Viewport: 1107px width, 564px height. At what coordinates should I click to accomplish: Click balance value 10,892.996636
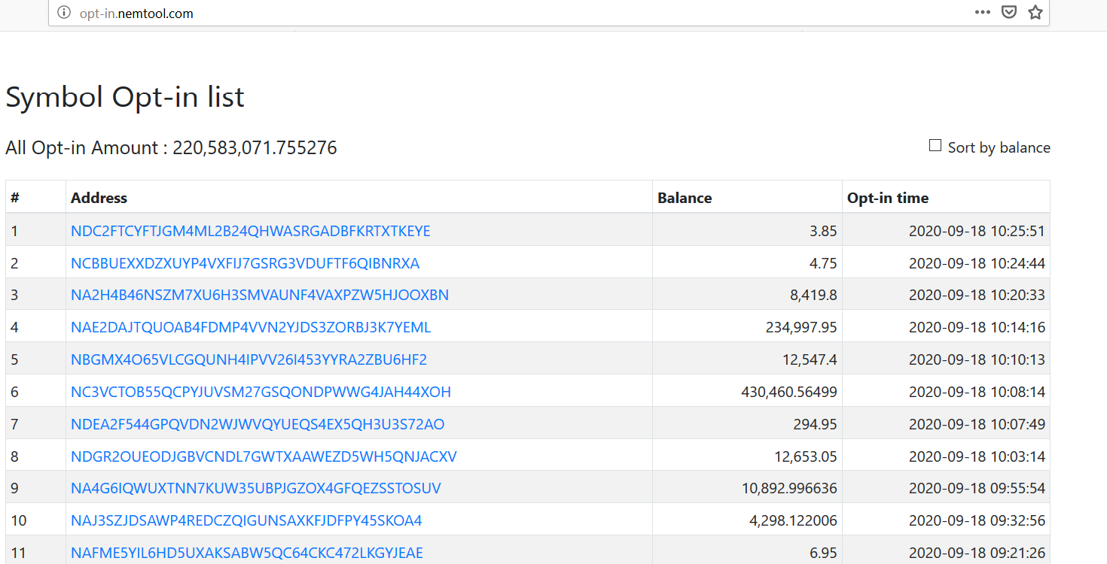[x=789, y=488]
